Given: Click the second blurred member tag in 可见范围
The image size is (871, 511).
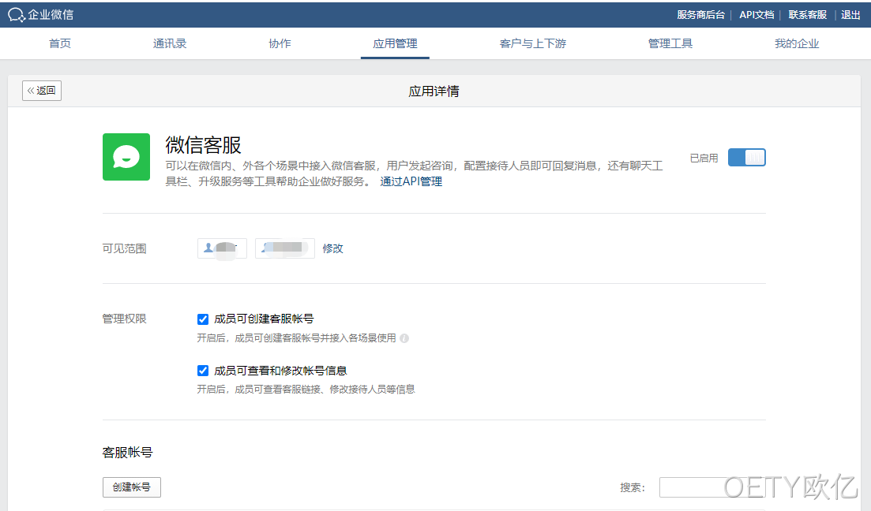Looking at the screenshot, I should [x=285, y=248].
